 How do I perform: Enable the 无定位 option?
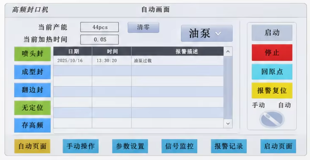tap(32, 108)
